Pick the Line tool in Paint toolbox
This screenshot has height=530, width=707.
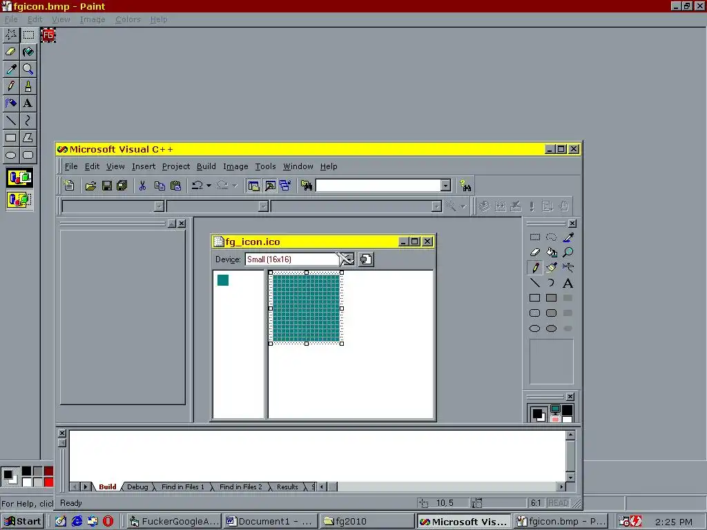click(11, 120)
